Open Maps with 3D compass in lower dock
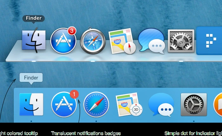The height and width of the screenshot is (136, 222). tap(129, 104)
